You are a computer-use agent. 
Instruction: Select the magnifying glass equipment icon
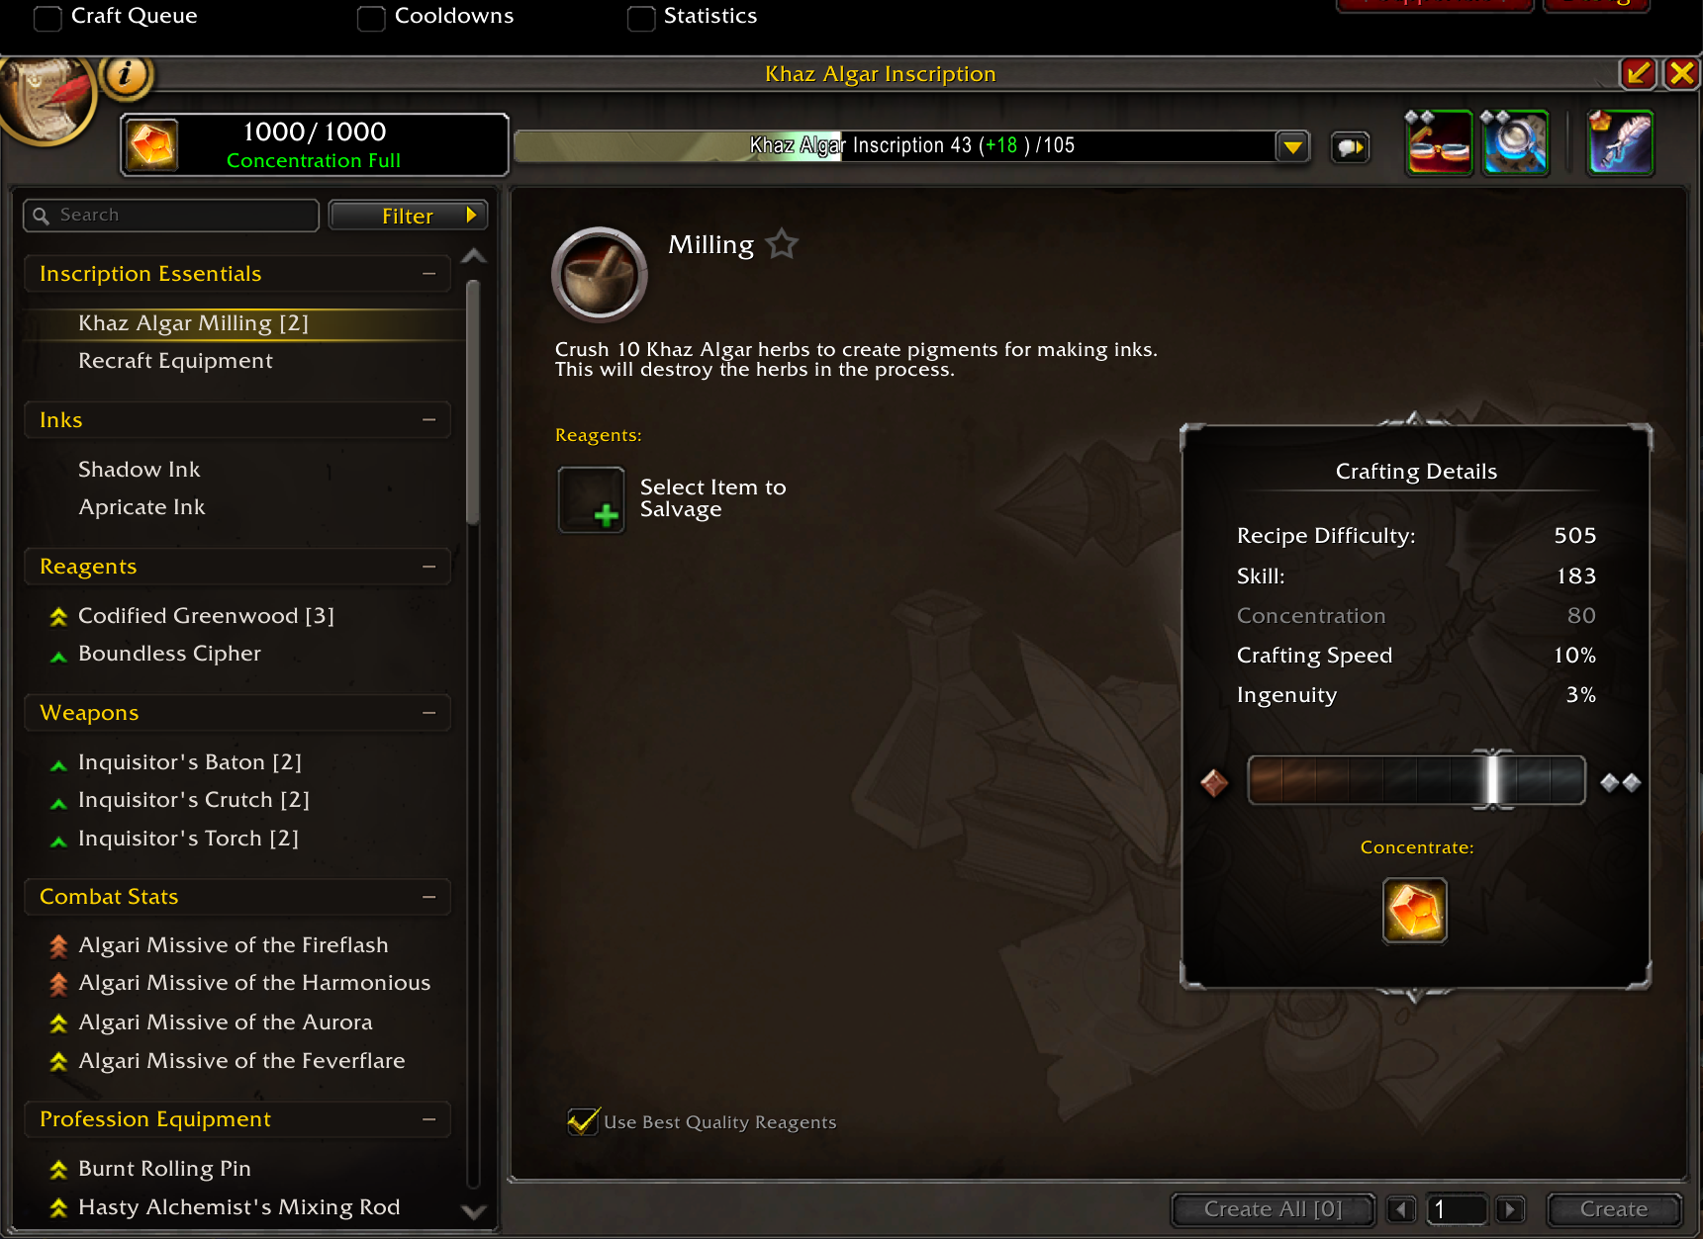1514,143
